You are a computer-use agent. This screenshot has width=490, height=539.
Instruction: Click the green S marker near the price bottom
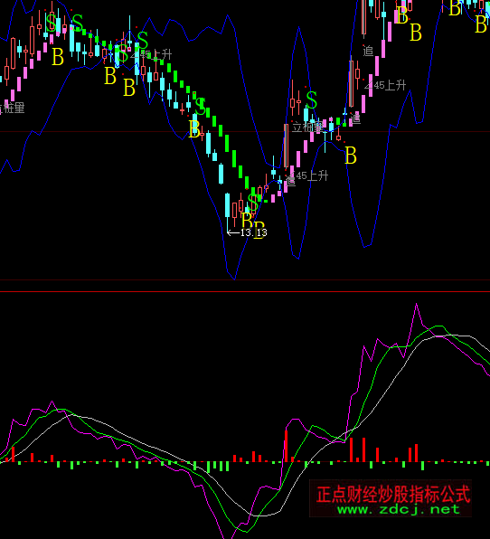(x=253, y=203)
